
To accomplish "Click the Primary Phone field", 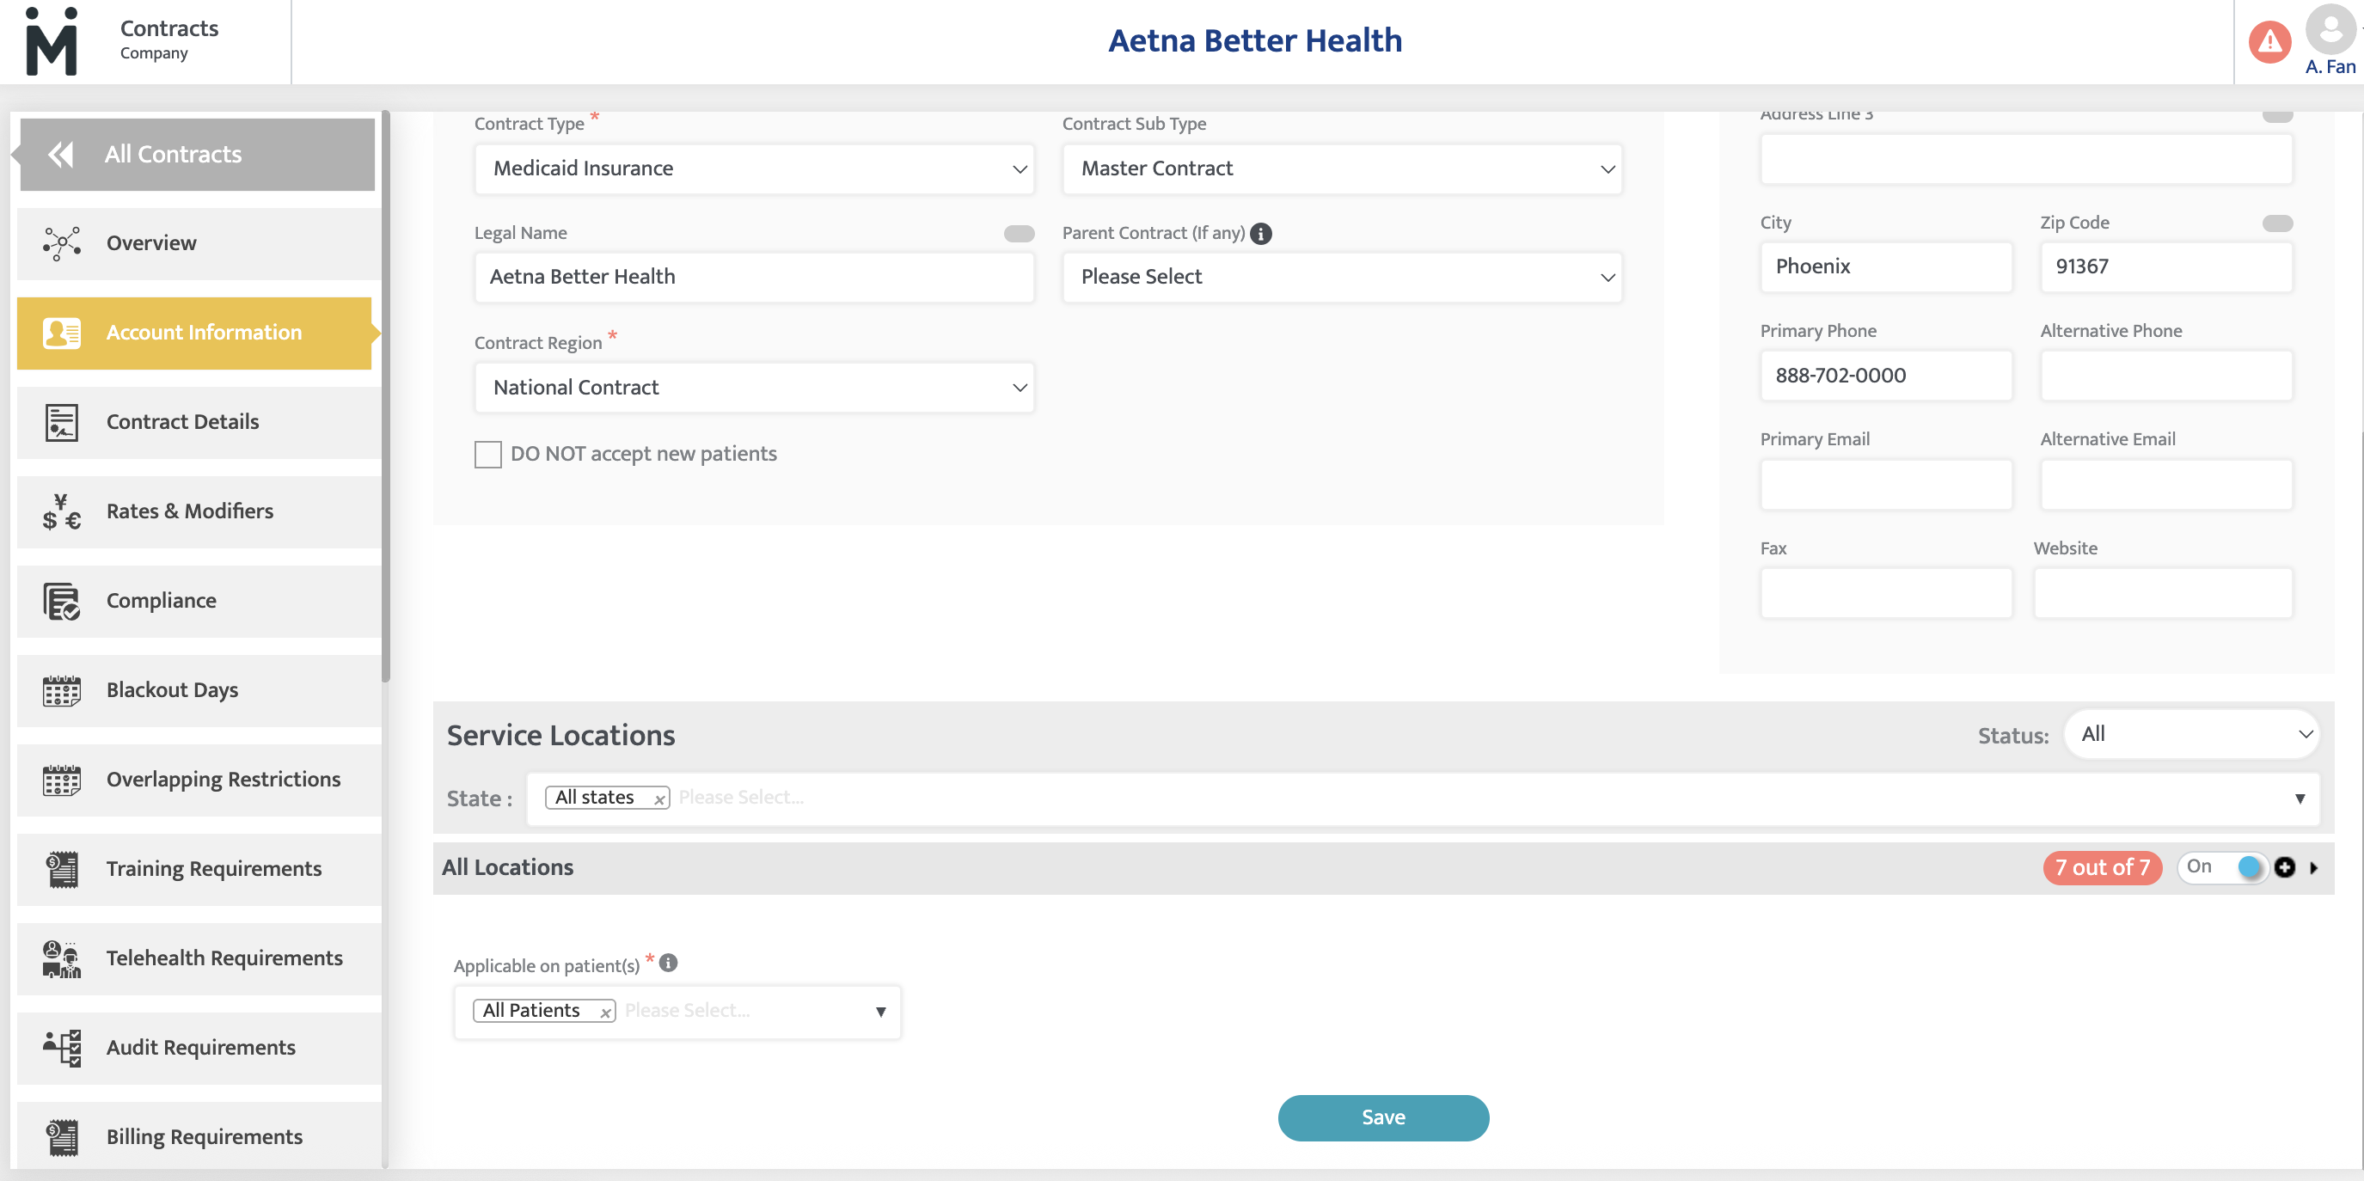I will [1886, 376].
